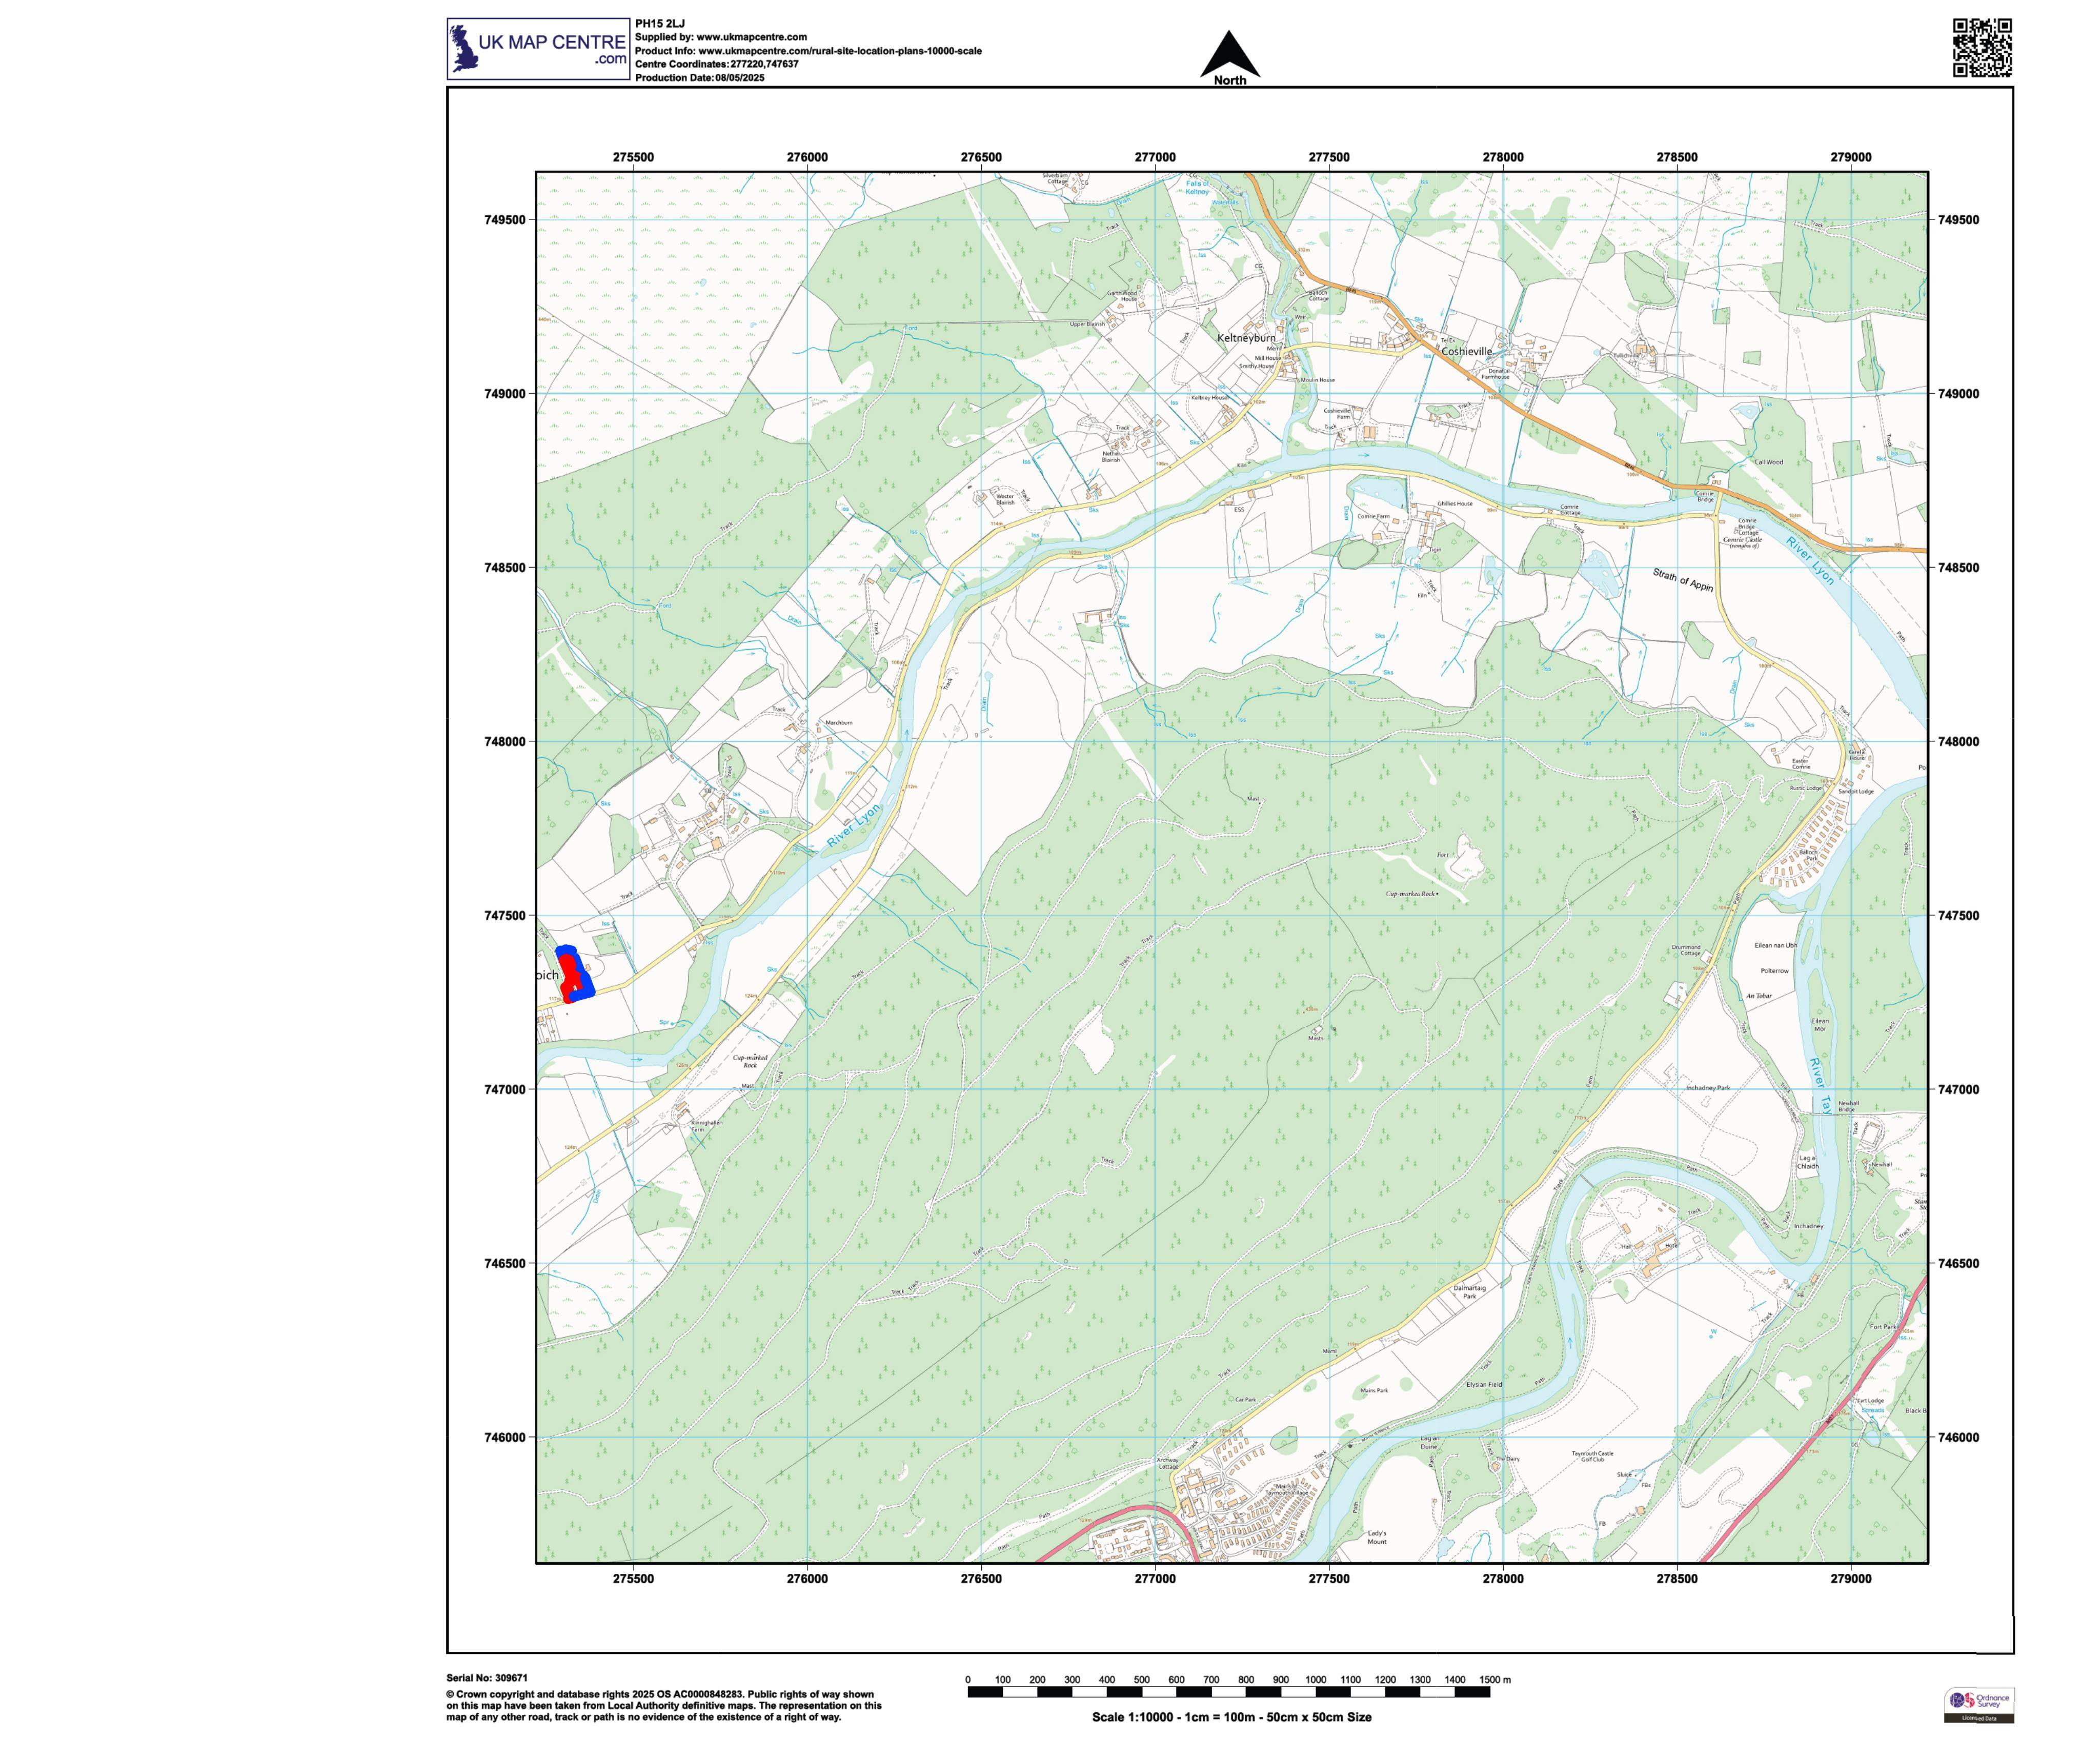Select the Serial No: 309671 text
Image resolution: width=2100 pixels, height=1740 pixels.
point(487,1678)
